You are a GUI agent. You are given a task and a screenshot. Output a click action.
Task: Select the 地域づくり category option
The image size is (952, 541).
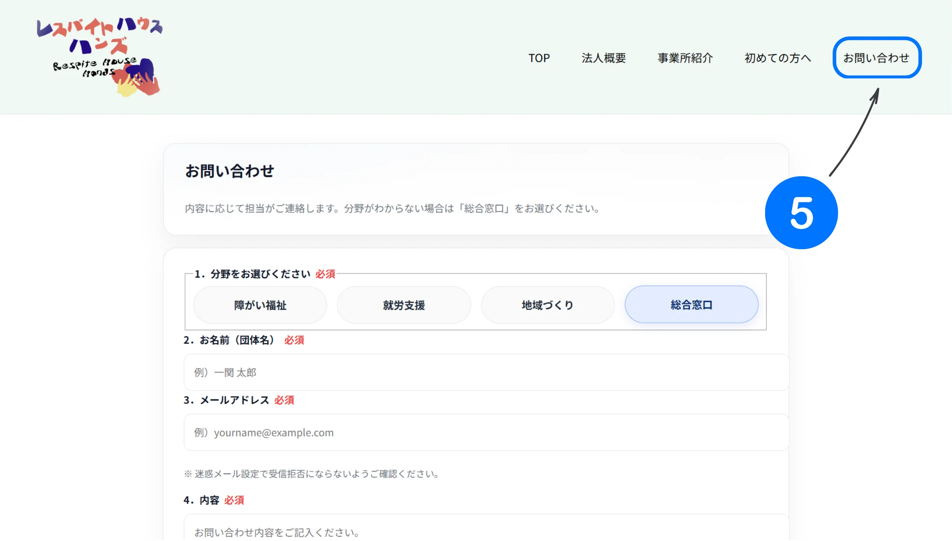(547, 304)
